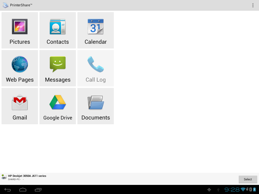Screen dimensions: 259x194
Task: Click the 9:28 clock in status bar
Action: (x=232, y=189)
